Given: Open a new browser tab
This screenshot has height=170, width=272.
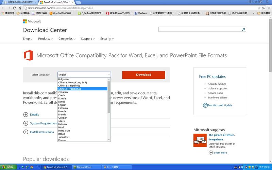Looking at the screenshot, I should point(79,2).
